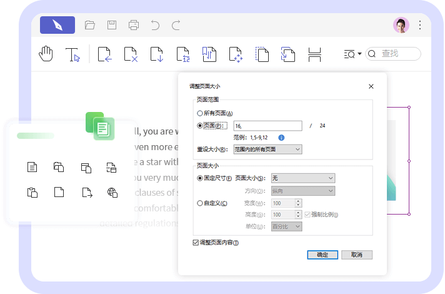
Task: Click the first-row fourth dashed pages icon
Action: 111,168
